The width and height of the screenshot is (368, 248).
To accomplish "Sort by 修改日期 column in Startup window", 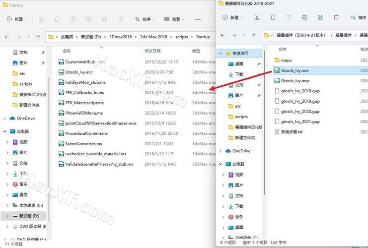I will coord(152,51).
